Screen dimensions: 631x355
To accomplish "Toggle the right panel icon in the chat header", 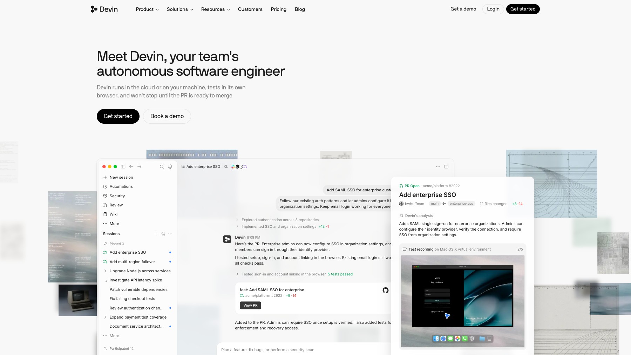I will [446, 167].
